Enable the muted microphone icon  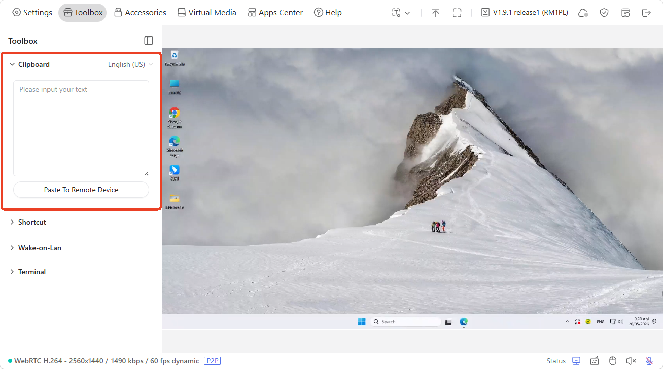649,361
